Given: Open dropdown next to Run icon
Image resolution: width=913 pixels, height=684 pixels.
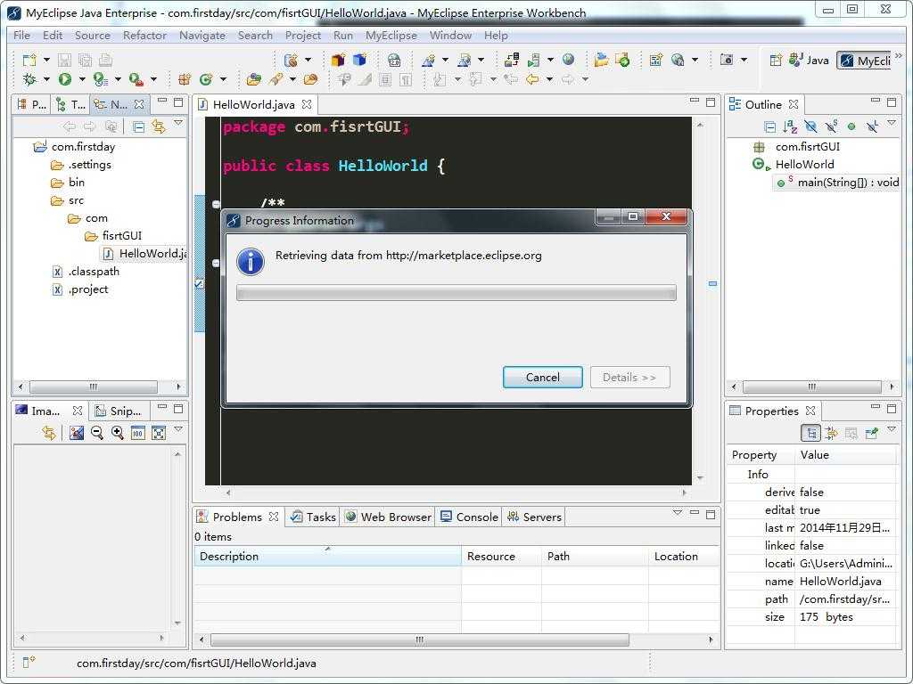Looking at the screenshot, I should [82, 79].
